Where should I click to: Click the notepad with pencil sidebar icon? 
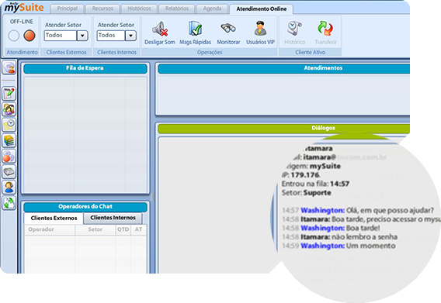pyautogui.click(x=9, y=94)
